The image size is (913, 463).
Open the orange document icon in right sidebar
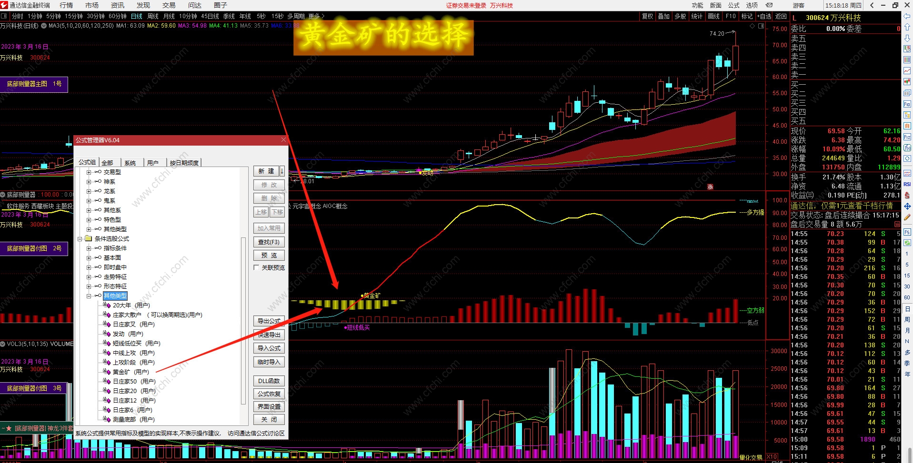click(x=907, y=126)
